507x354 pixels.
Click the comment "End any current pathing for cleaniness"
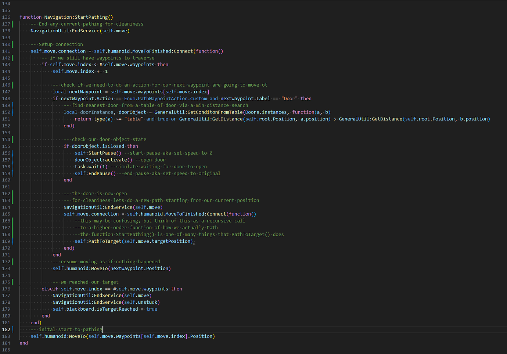87,24
